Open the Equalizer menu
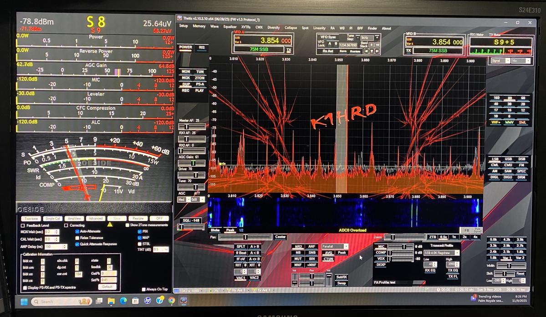Screen dimensions: 546x317 click(x=230, y=27)
